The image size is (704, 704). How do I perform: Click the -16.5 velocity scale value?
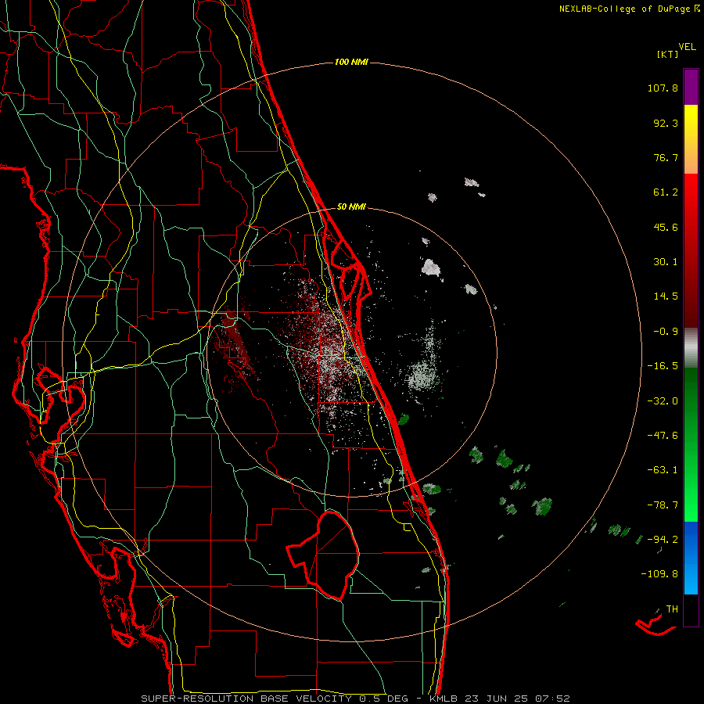(x=663, y=366)
